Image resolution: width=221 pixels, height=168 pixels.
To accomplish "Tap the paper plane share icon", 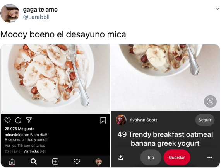I will [x=29, y=120].
